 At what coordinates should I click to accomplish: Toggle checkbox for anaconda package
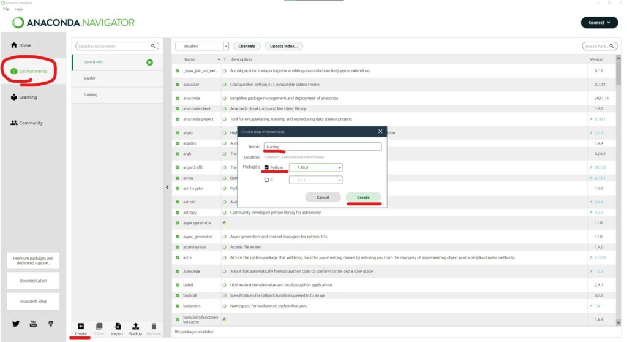click(178, 98)
